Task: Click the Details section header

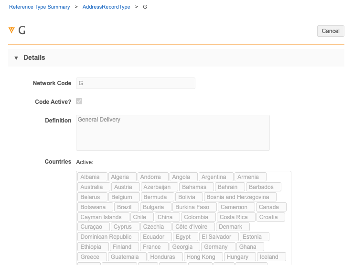Action: coord(34,58)
